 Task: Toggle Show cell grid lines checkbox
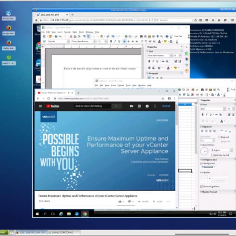coord(201,186)
